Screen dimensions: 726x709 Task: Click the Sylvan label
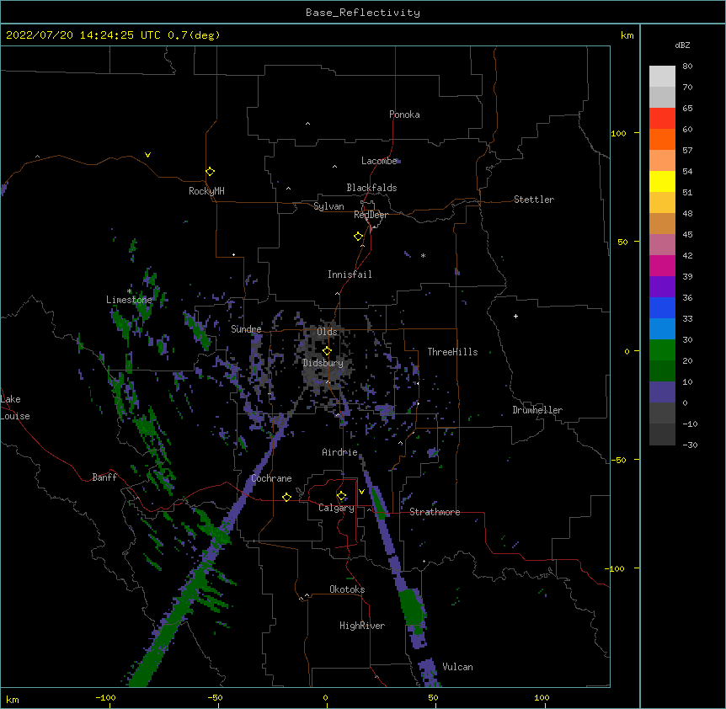(328, 206)
